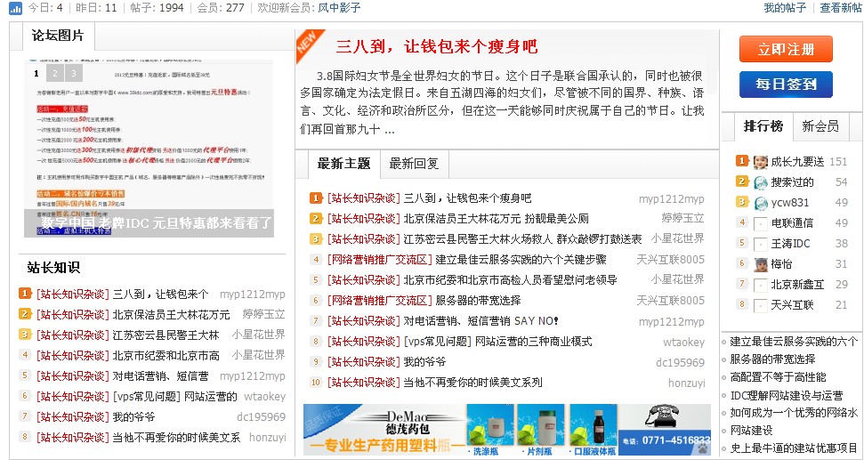This screenshot has width=864, height=460.
Task: Show slide 1 of forum pictures
Action: (x=36, y=73)
